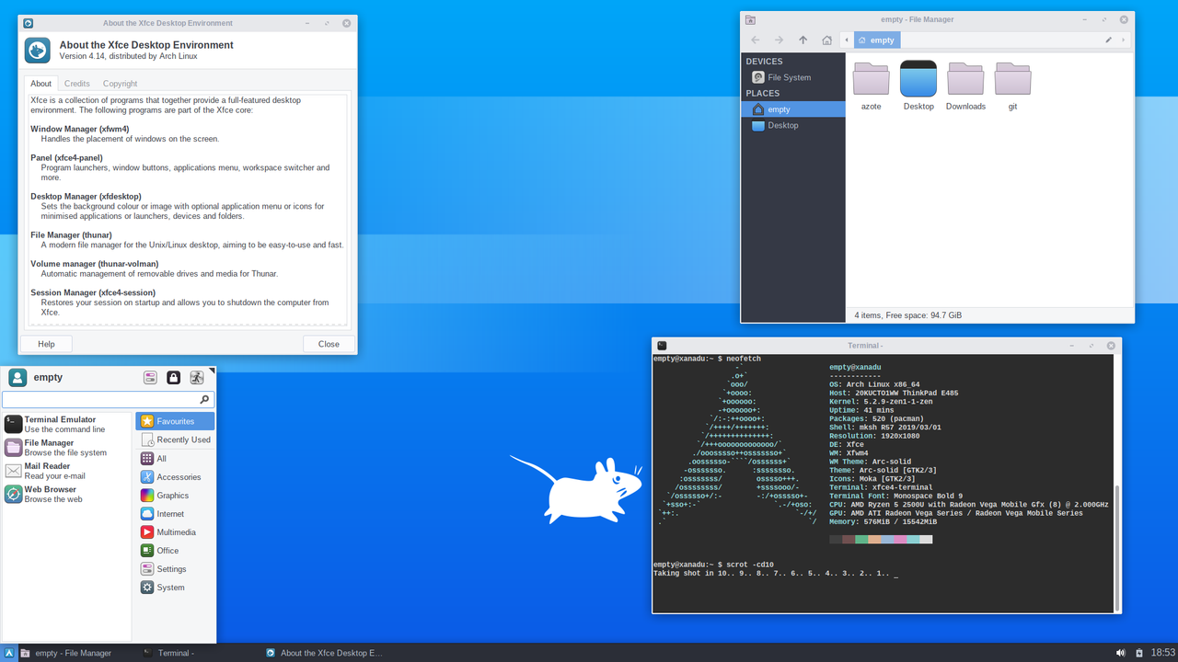1178x662 pixels.
Task: Click the 'Window Manager (xfwm4)' heading
Action: click(x=80, y=129)
